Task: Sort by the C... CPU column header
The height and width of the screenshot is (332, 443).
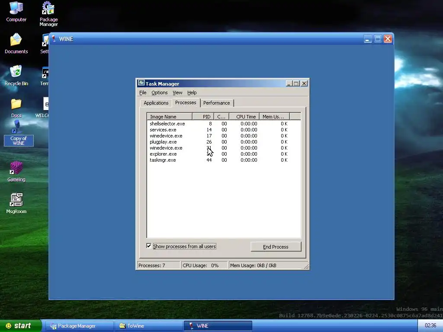Action: point(221,117)
